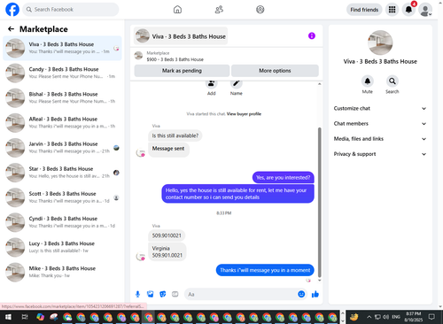This screenshot has height=324, width=443.
Task: Open the volume tray icon
Action: 385,317
